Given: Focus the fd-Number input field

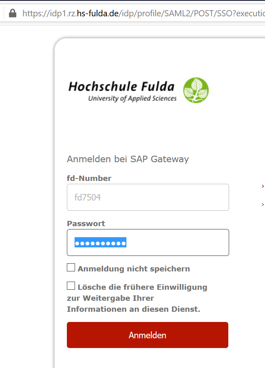Looking at the screenshot, I should [148, 197].
